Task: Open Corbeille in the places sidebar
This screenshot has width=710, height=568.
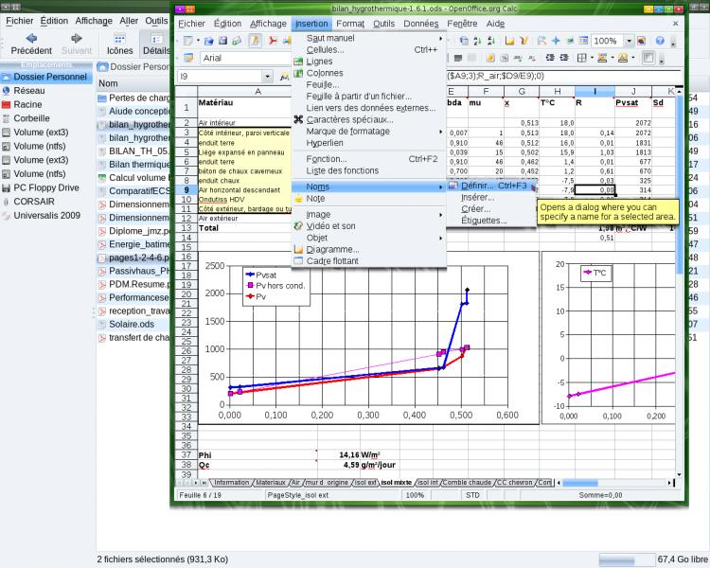Action: 33,119
